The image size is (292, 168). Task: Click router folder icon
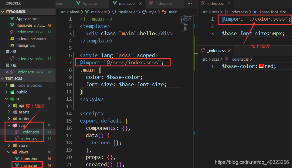pyautogui.click(x=15, y=119)
